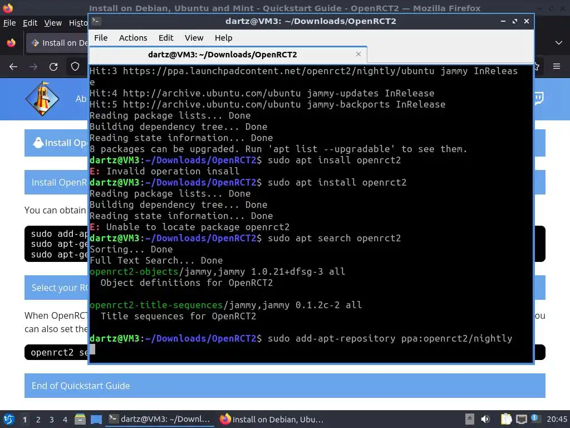
Task: Open the LXQt application menu
Action: tap(9, 419)
